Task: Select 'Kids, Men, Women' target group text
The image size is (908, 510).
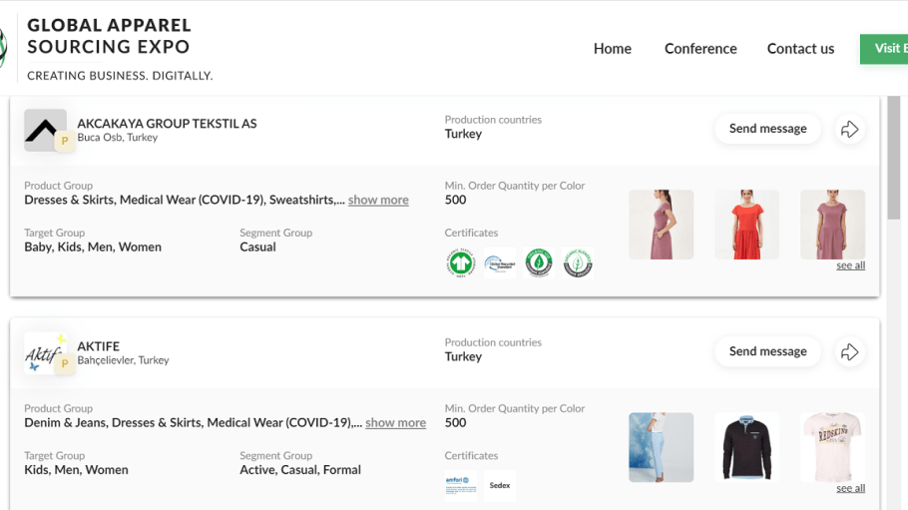Action: [77, 470]
